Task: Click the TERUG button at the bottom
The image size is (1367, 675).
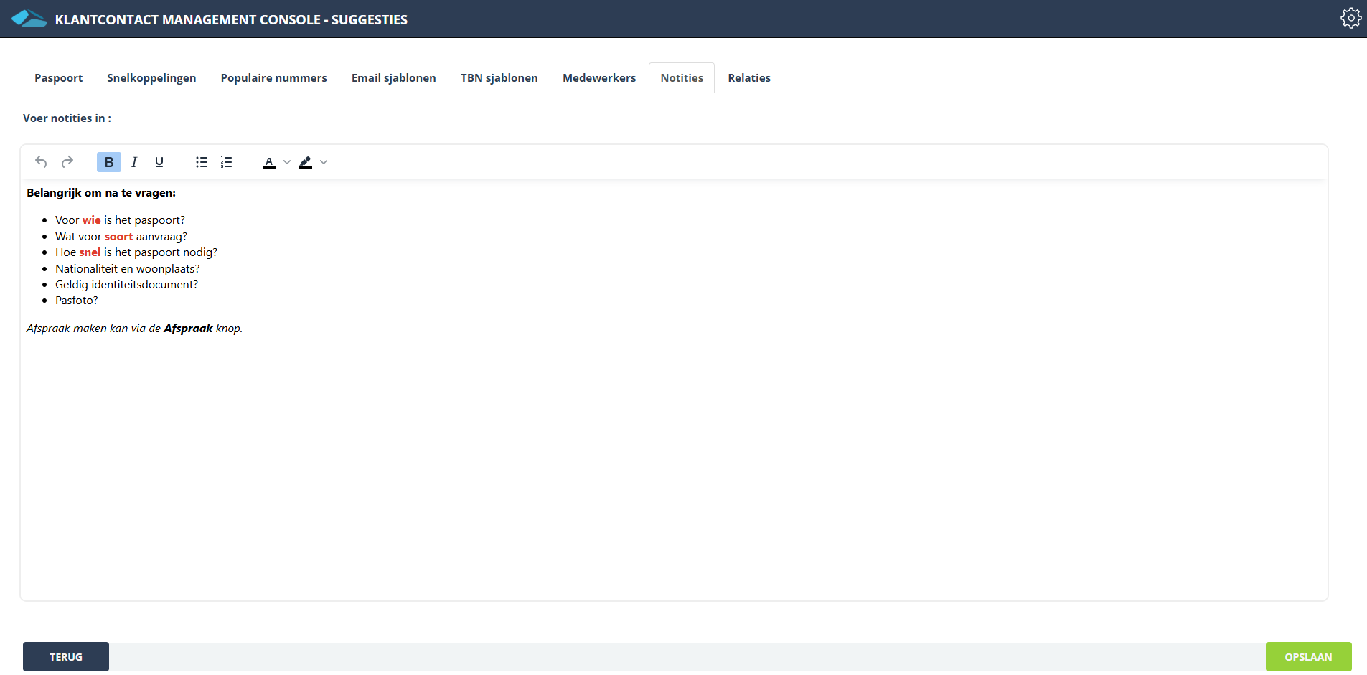Action: pos(65,656)
